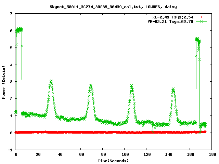Click the green calibration plateau near 167 seconds
219x164 pixels.
coord(198,40)
